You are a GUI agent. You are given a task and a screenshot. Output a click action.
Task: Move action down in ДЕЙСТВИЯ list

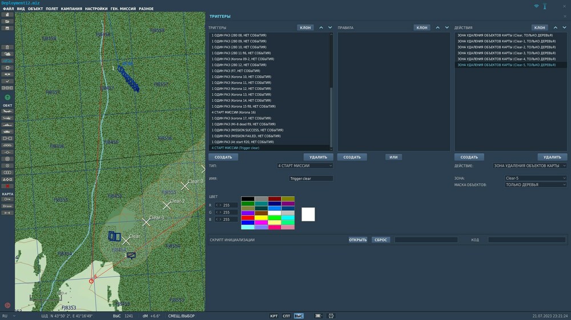point(565,27)
